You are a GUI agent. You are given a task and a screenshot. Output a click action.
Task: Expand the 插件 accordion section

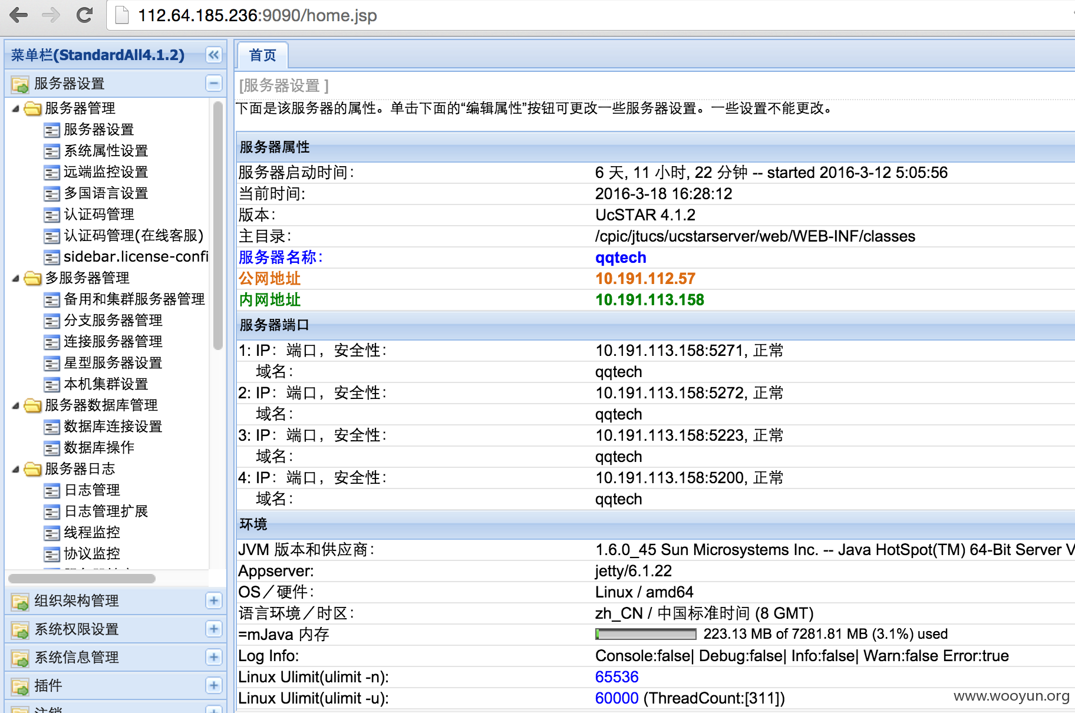(214, 685)
